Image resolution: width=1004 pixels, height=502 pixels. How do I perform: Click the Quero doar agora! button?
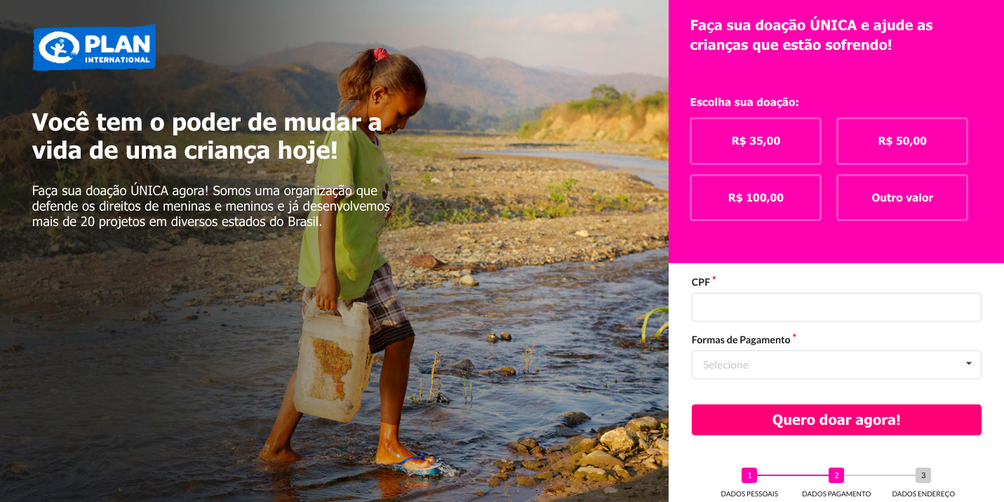click(836, 420)
